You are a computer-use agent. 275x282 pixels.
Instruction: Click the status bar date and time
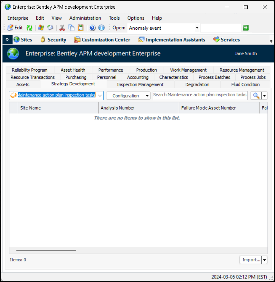coord(239,277)
